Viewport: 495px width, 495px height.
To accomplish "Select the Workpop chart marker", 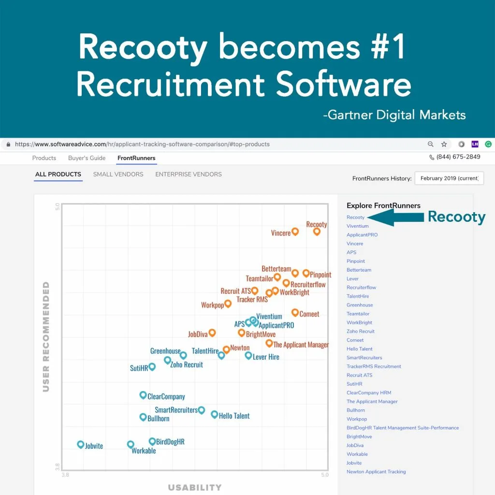I will pos(228,304).
